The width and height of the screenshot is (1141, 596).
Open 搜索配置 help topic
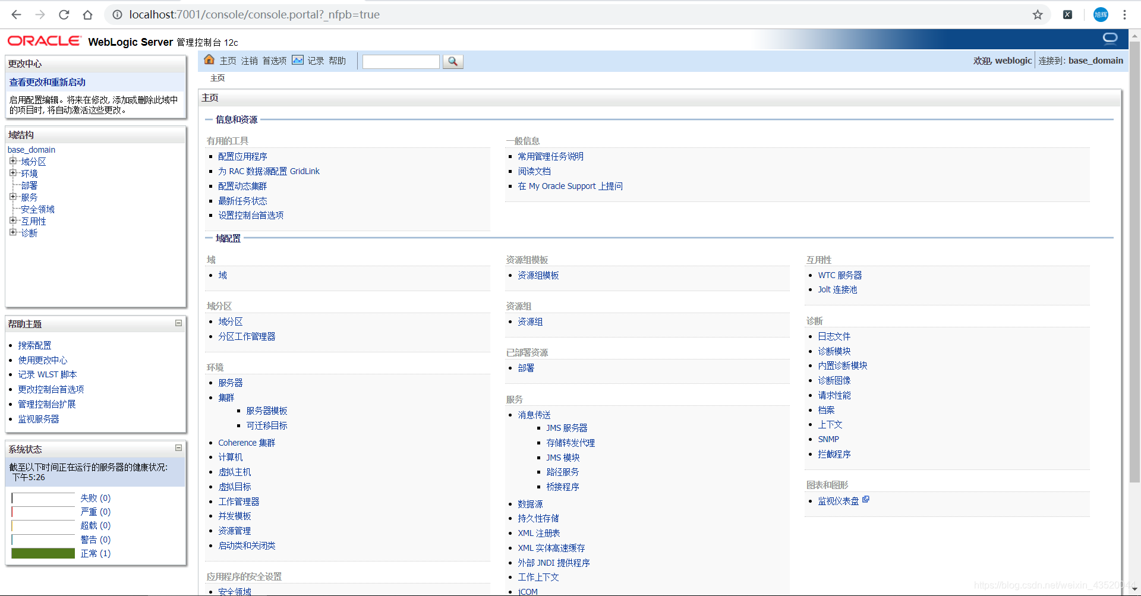34,345
